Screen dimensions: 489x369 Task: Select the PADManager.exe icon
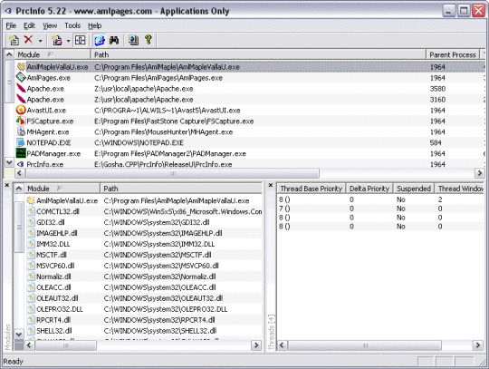[x=21, y=153]
